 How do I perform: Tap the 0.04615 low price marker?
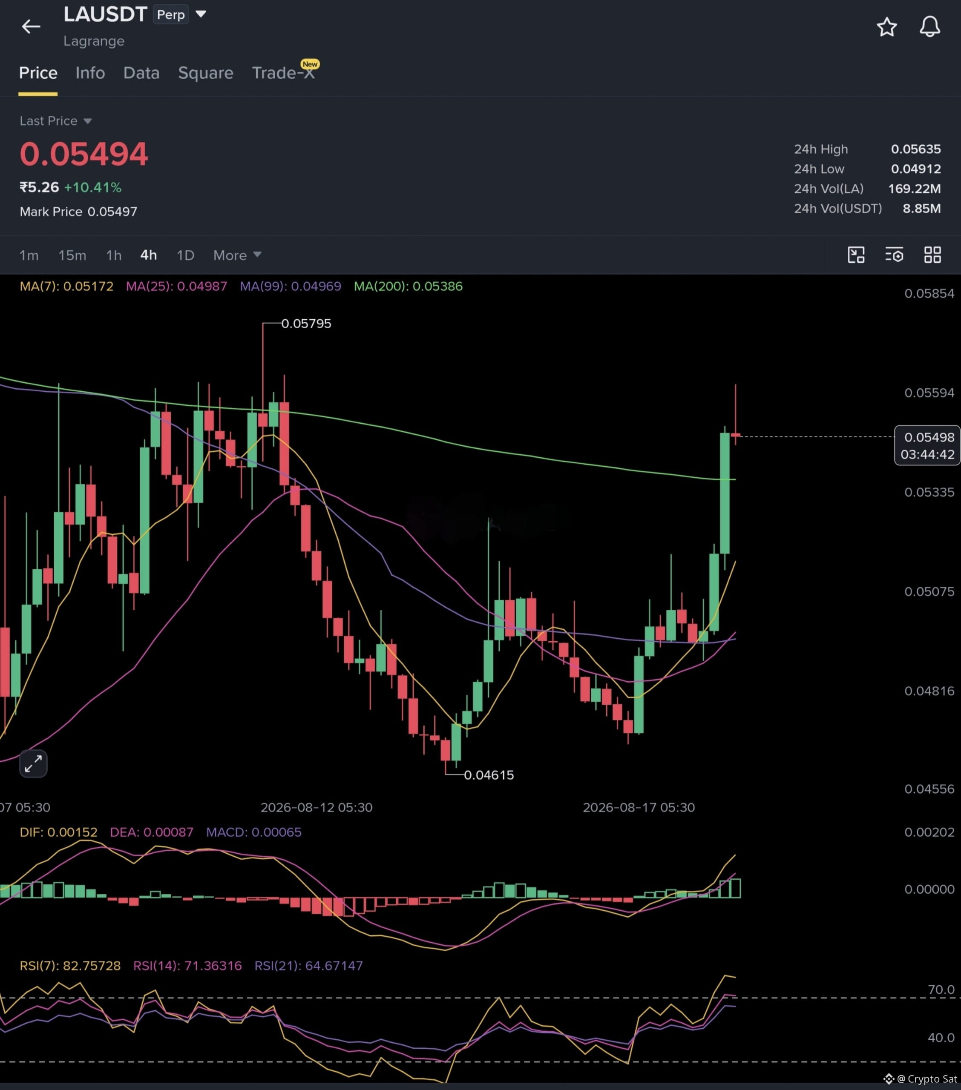coord(489,775)
